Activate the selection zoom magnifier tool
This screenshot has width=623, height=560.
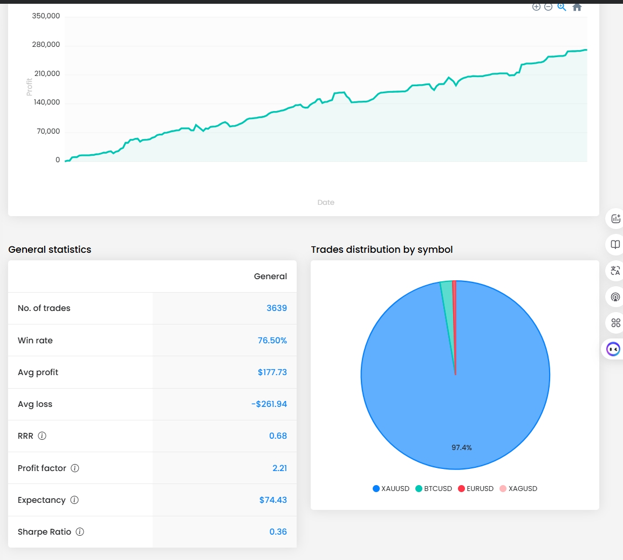click(x=562, y=7)
